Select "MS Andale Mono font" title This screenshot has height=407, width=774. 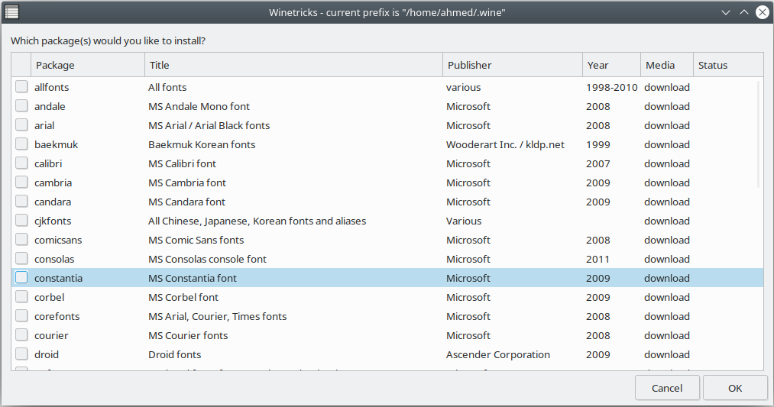tap(199, 107)
